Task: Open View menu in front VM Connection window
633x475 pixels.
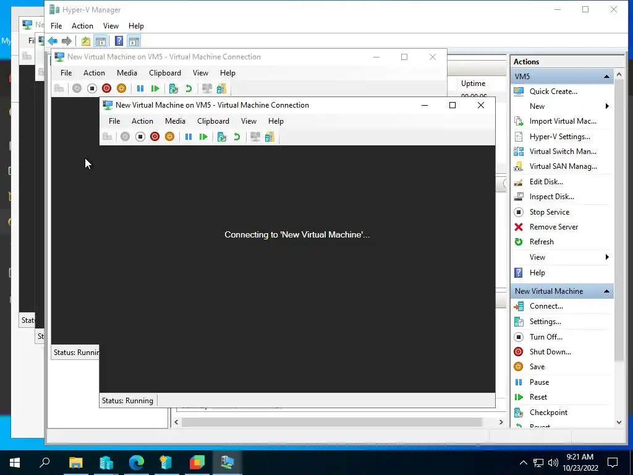Action: coord(249,121)
